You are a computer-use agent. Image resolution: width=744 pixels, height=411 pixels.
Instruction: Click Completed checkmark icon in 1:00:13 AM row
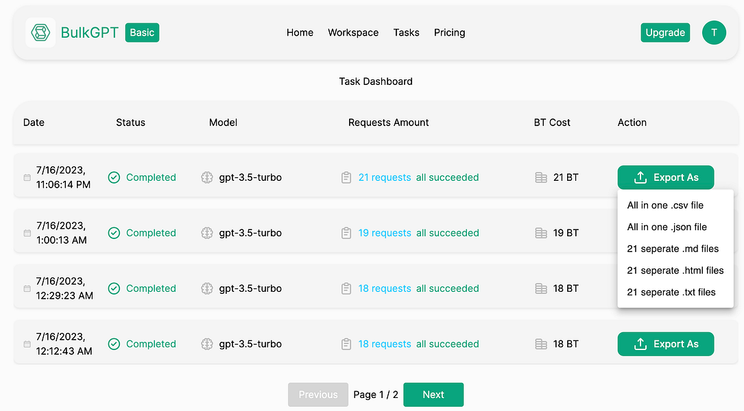[x=114, y=233]
